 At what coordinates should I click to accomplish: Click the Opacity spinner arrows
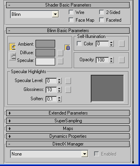click(x=111, y=60)
